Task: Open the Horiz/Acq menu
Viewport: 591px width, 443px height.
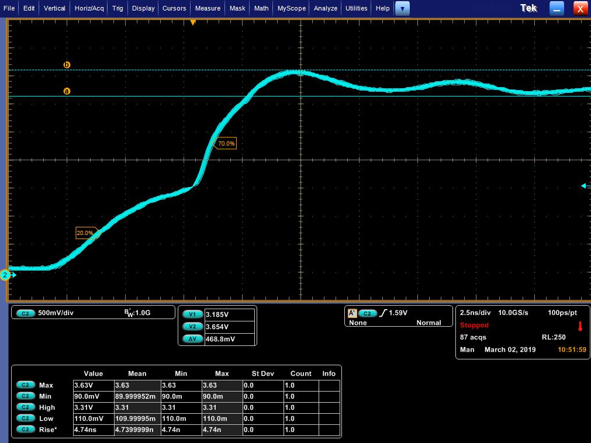Action: click(89, 8)
